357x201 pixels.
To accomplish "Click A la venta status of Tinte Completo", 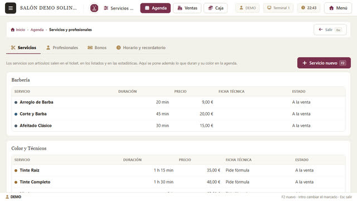I will click(304, 182).
